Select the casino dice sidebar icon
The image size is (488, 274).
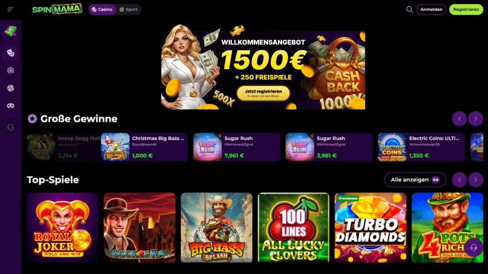(11, 53)
